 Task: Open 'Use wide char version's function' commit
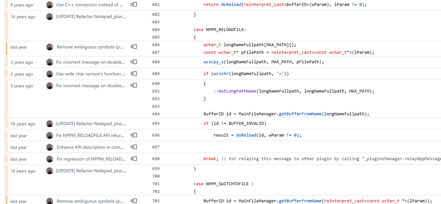91,74
